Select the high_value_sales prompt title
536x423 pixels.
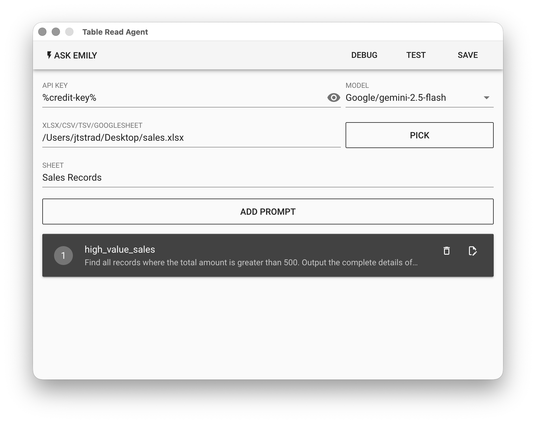[120, 249]
